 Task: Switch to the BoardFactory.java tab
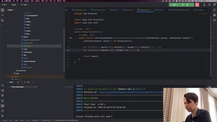point(79,10)
